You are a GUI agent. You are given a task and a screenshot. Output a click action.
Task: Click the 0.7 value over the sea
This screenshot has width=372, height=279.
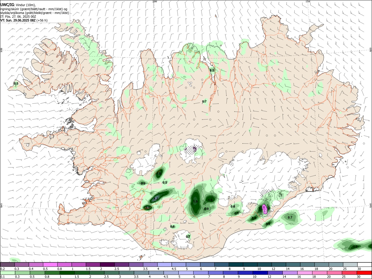coord(290,217)
